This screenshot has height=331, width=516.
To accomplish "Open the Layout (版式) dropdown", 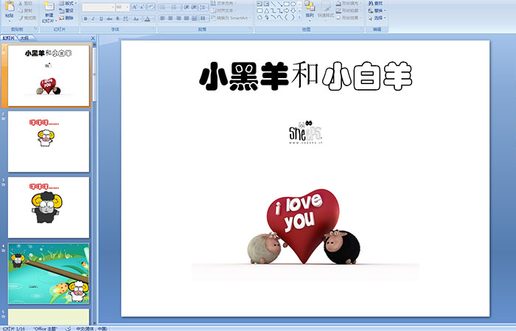I will (x=68, y=3).
